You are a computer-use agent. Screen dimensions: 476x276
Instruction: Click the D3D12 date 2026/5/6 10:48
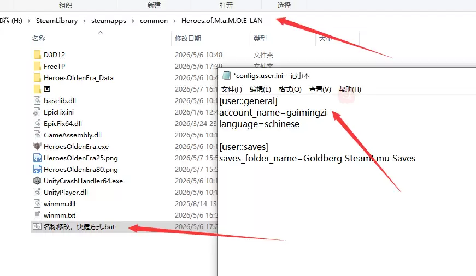[198, 55]
